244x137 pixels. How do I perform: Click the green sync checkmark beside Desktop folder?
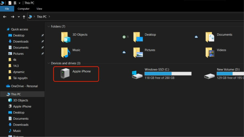pyautogui.click(x=124, y=37)
